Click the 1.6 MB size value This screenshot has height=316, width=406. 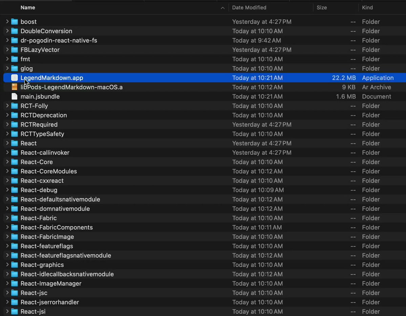coord(346,96)
